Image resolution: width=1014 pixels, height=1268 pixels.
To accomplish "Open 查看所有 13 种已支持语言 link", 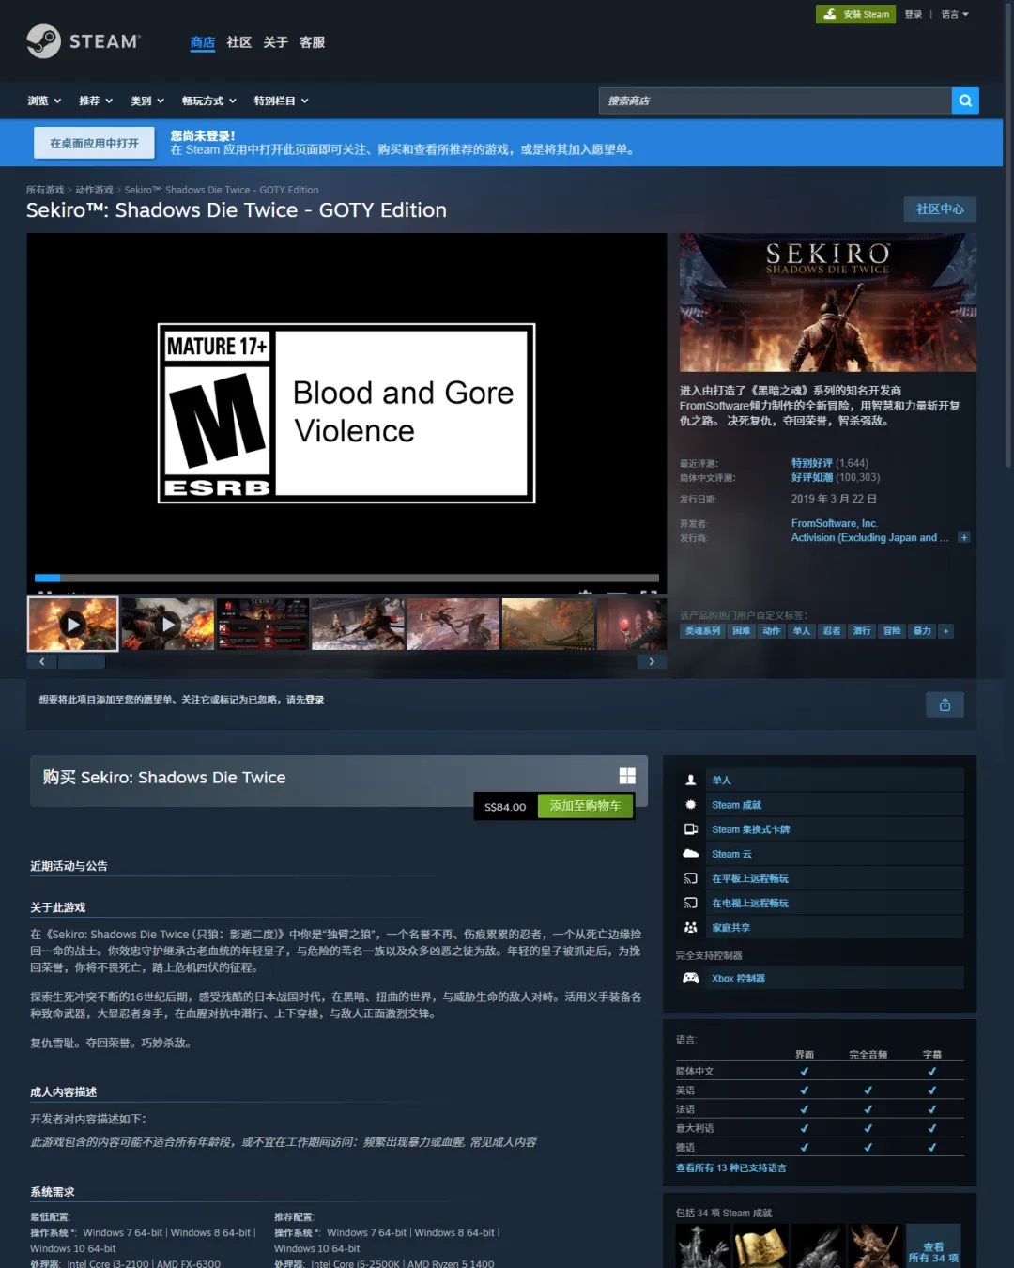I will click(731, 1167).
